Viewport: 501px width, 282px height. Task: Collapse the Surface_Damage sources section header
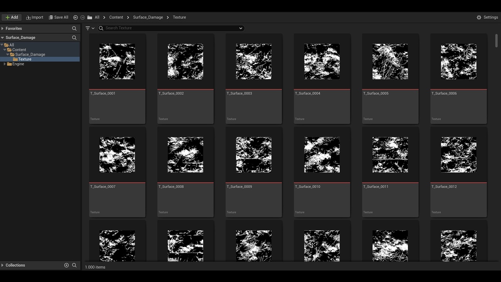[2, 38]
